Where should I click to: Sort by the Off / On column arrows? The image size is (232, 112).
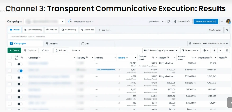pyautogui.click(x=22, y=57)
